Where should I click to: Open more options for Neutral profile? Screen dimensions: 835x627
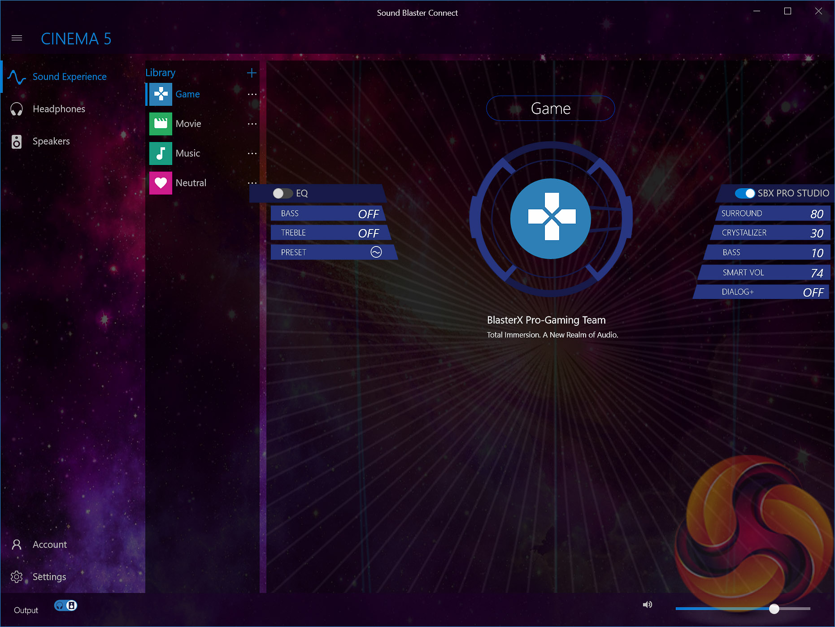pos(252,183)
